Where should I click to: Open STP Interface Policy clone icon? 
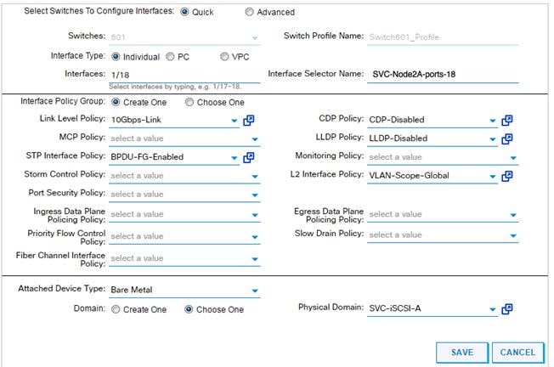click(249, 157)
